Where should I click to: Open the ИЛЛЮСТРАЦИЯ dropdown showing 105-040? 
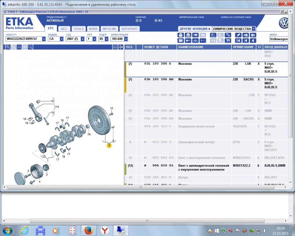pos(126,39)
